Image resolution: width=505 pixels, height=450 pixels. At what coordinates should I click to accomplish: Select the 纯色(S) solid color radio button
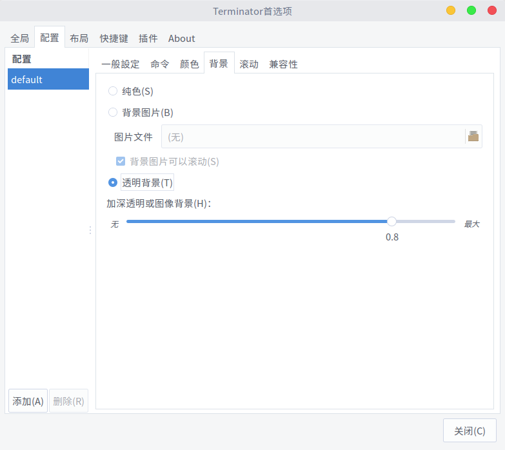pyautogui.click(x=113, y=91)
